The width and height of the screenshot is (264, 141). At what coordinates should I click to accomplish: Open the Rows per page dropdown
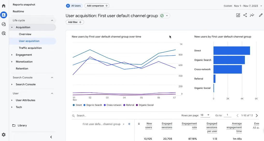tap(205, 115)
